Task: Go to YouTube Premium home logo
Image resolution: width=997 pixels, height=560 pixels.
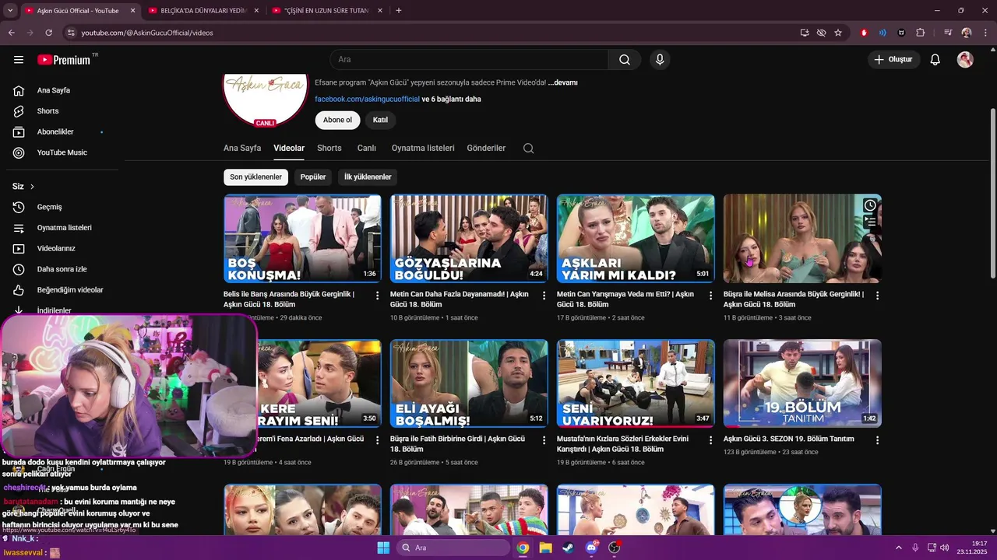Action: [64, 60]
